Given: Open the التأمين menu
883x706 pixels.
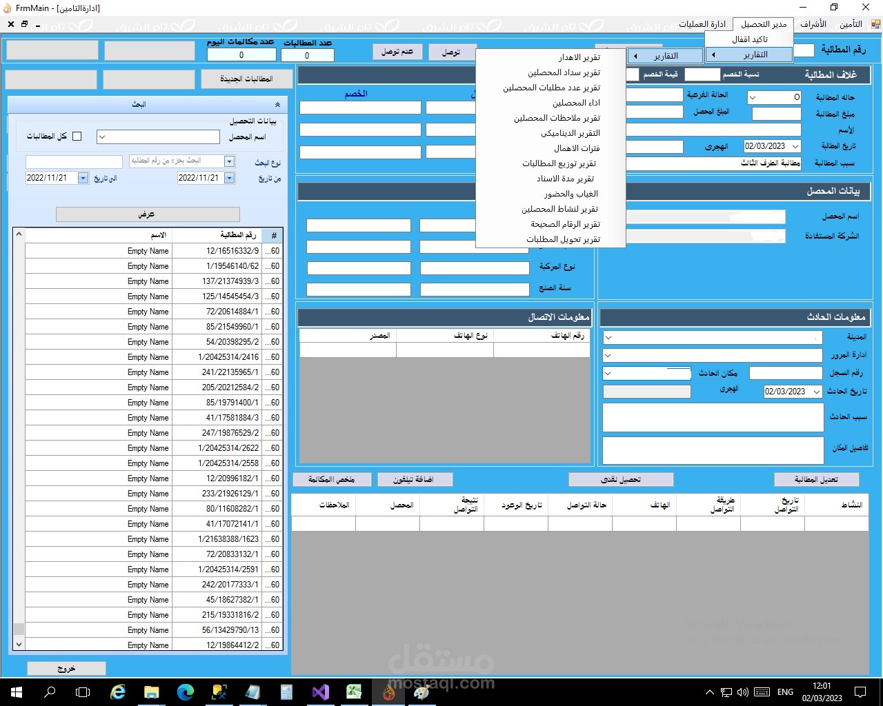Looking at the screenshot, I should pos(851,24).
